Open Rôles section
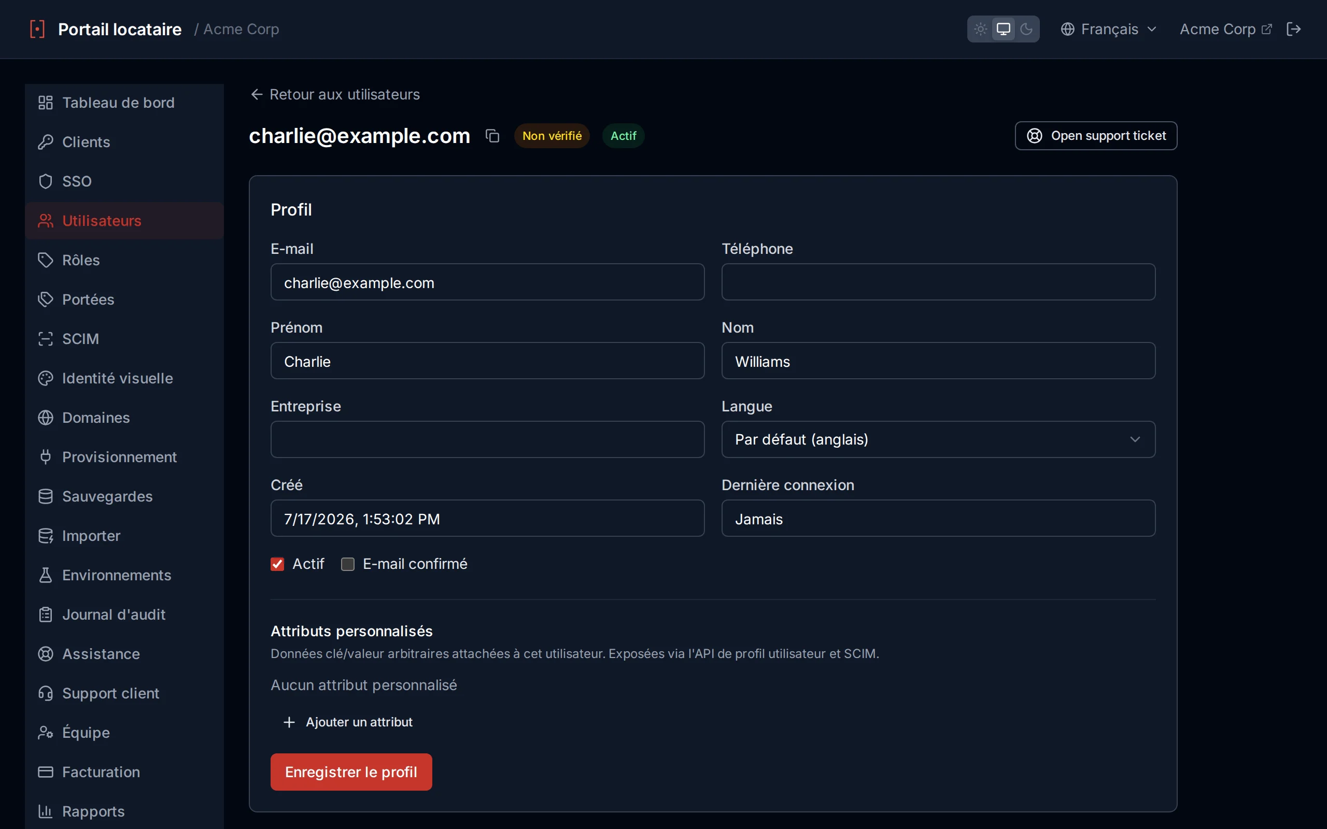1327x829 pixels. point(124,260)
